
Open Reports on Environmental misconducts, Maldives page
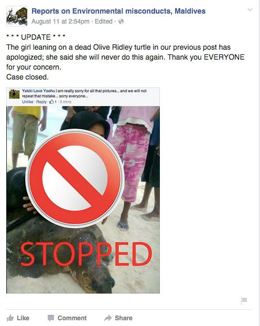[x=118, y=11]
